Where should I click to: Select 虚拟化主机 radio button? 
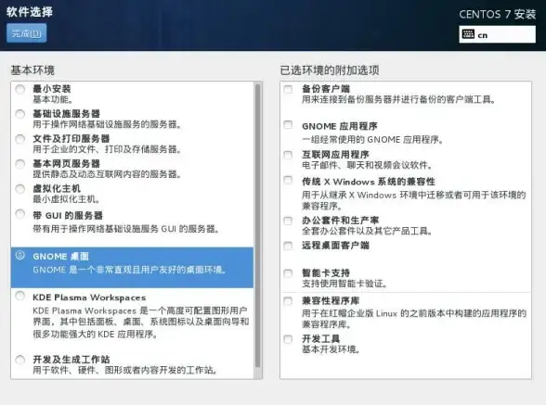click(x=20, y=189)
